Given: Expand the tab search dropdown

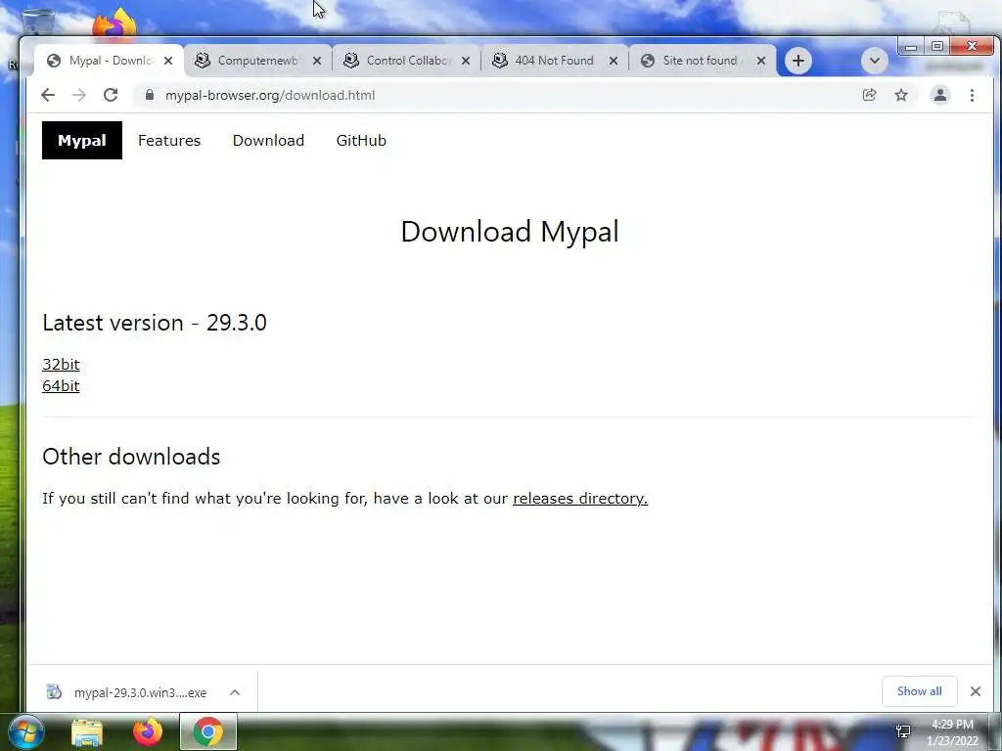Looking at the screenshot, I should click(x=874, y=61).
